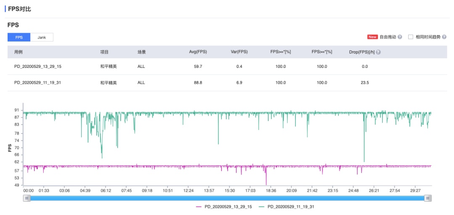Image resolution: width=454 pixels, height=215 pixels.
Task: Click the blue zoom range bar
Action: [x=227, y=198]
